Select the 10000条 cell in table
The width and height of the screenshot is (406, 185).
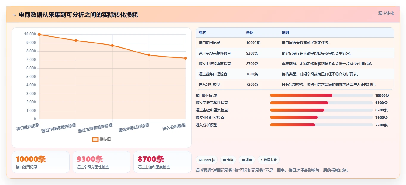point(253,43)
